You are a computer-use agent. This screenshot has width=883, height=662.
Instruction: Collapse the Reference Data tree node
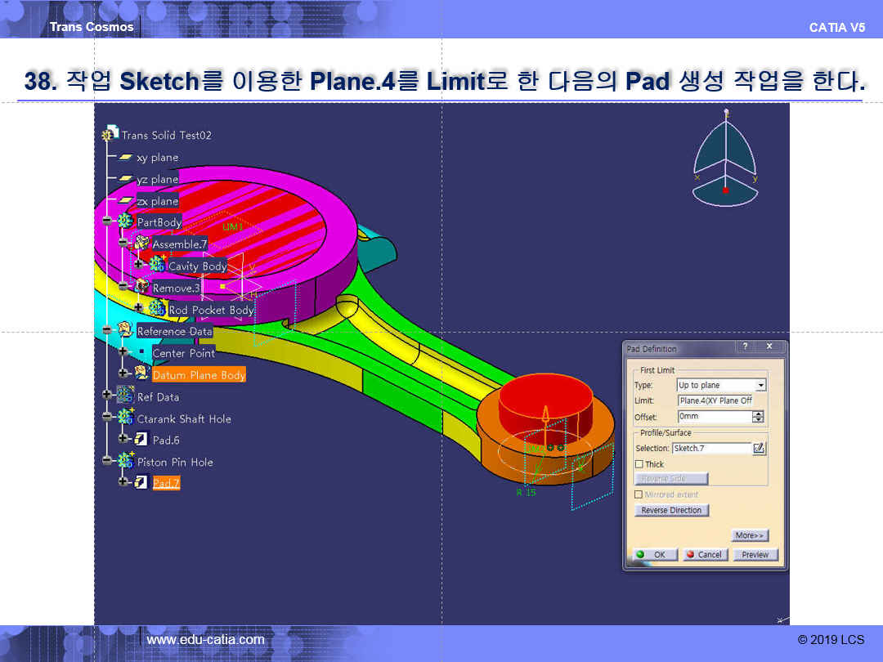(x=107, y=331)
